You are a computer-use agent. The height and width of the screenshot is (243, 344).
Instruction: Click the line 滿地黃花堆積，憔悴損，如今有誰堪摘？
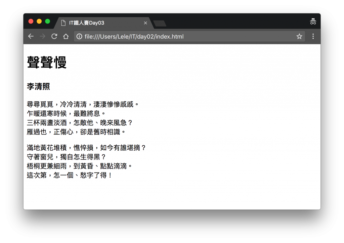[x=86, y=148]
